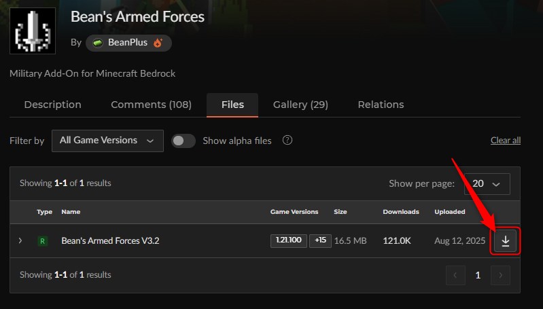Download Bean's Armed Forces V3.2 file

tap(505, 241)
